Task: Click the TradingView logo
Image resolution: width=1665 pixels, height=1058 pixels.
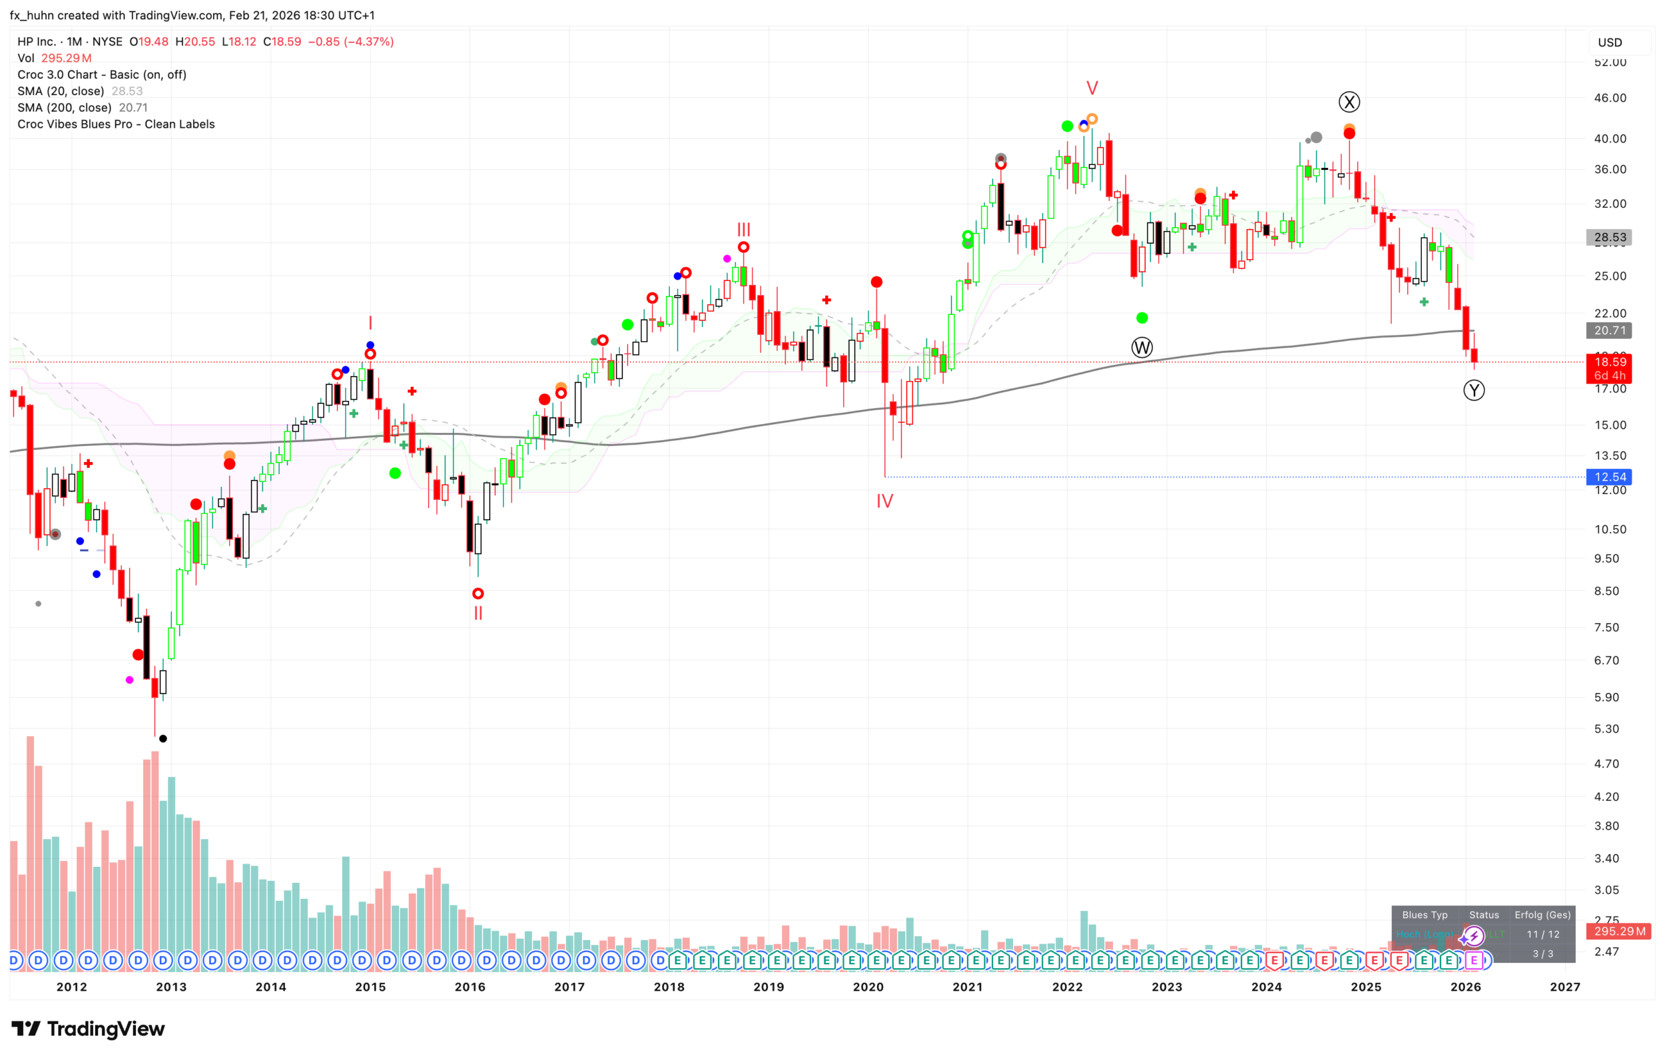Action: [88, 1029]
